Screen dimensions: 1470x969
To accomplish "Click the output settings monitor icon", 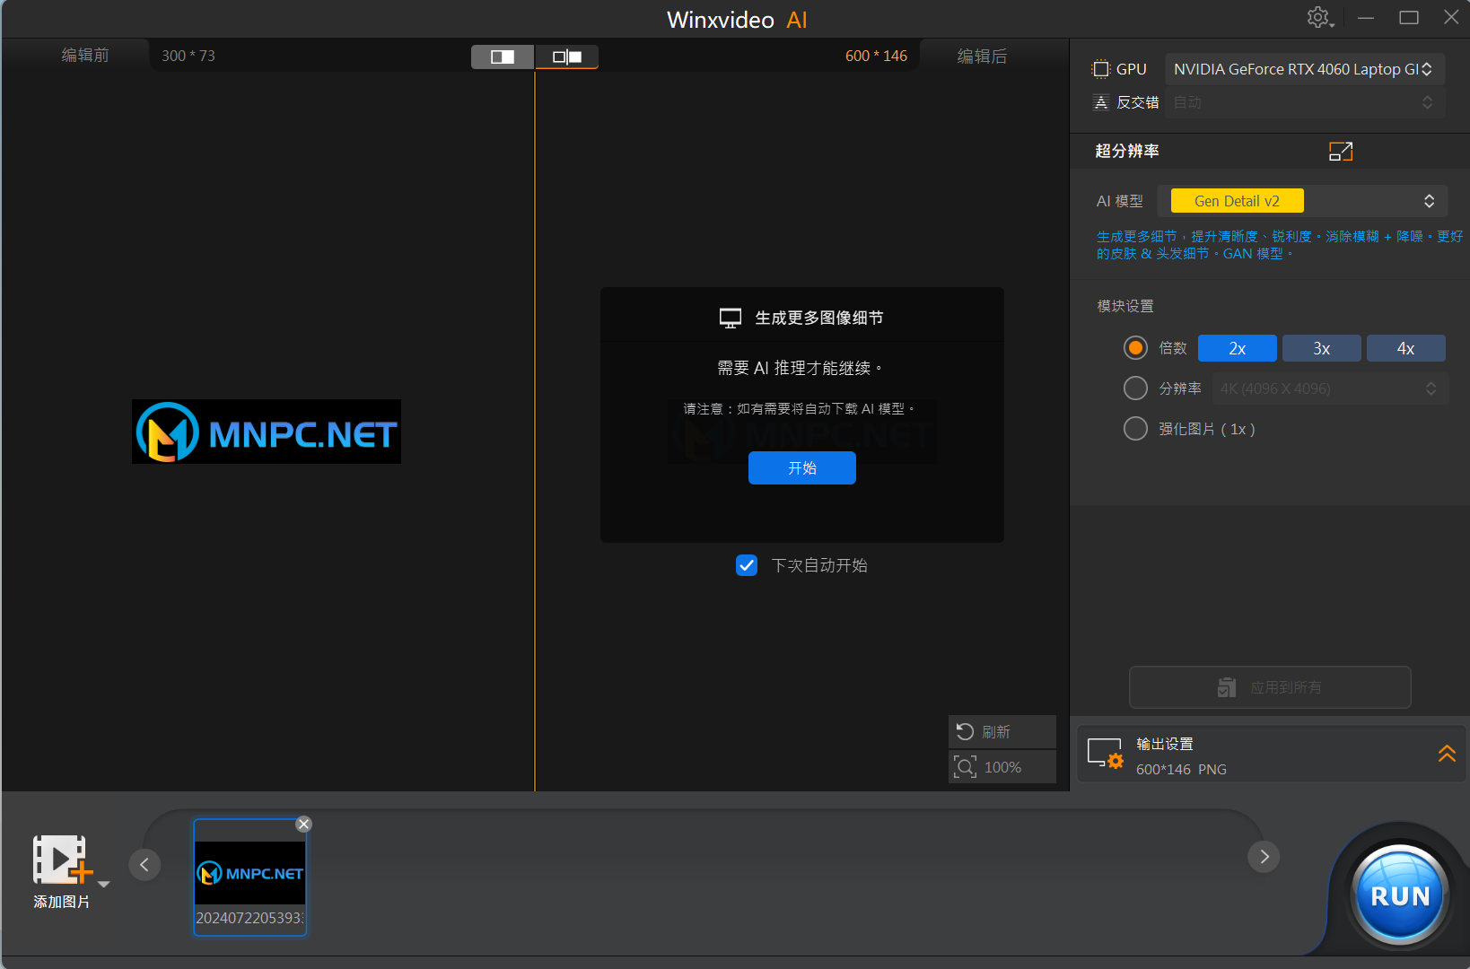I will click(1105, 754).
